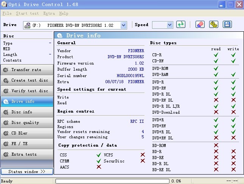This screenshot has width=244, height=184.
Task: Click the drive icon beside (F:)
Action: click(x=27, y=25)
